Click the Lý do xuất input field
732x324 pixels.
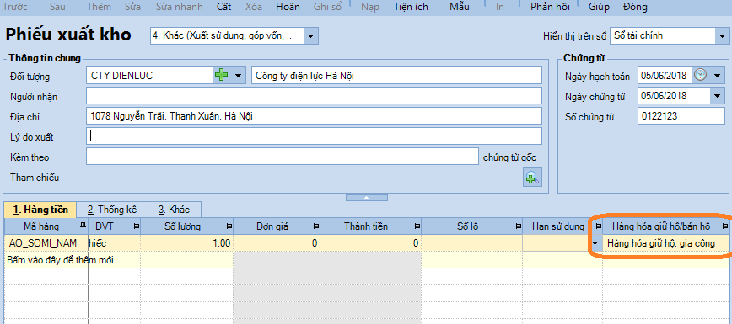(314, 136)
